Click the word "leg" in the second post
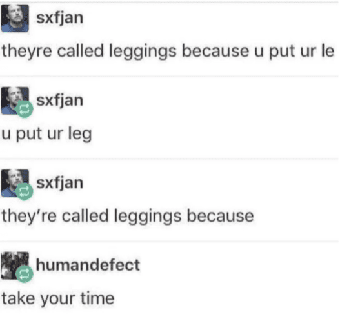Screen dimensions: 340x319 pos(80,134)
